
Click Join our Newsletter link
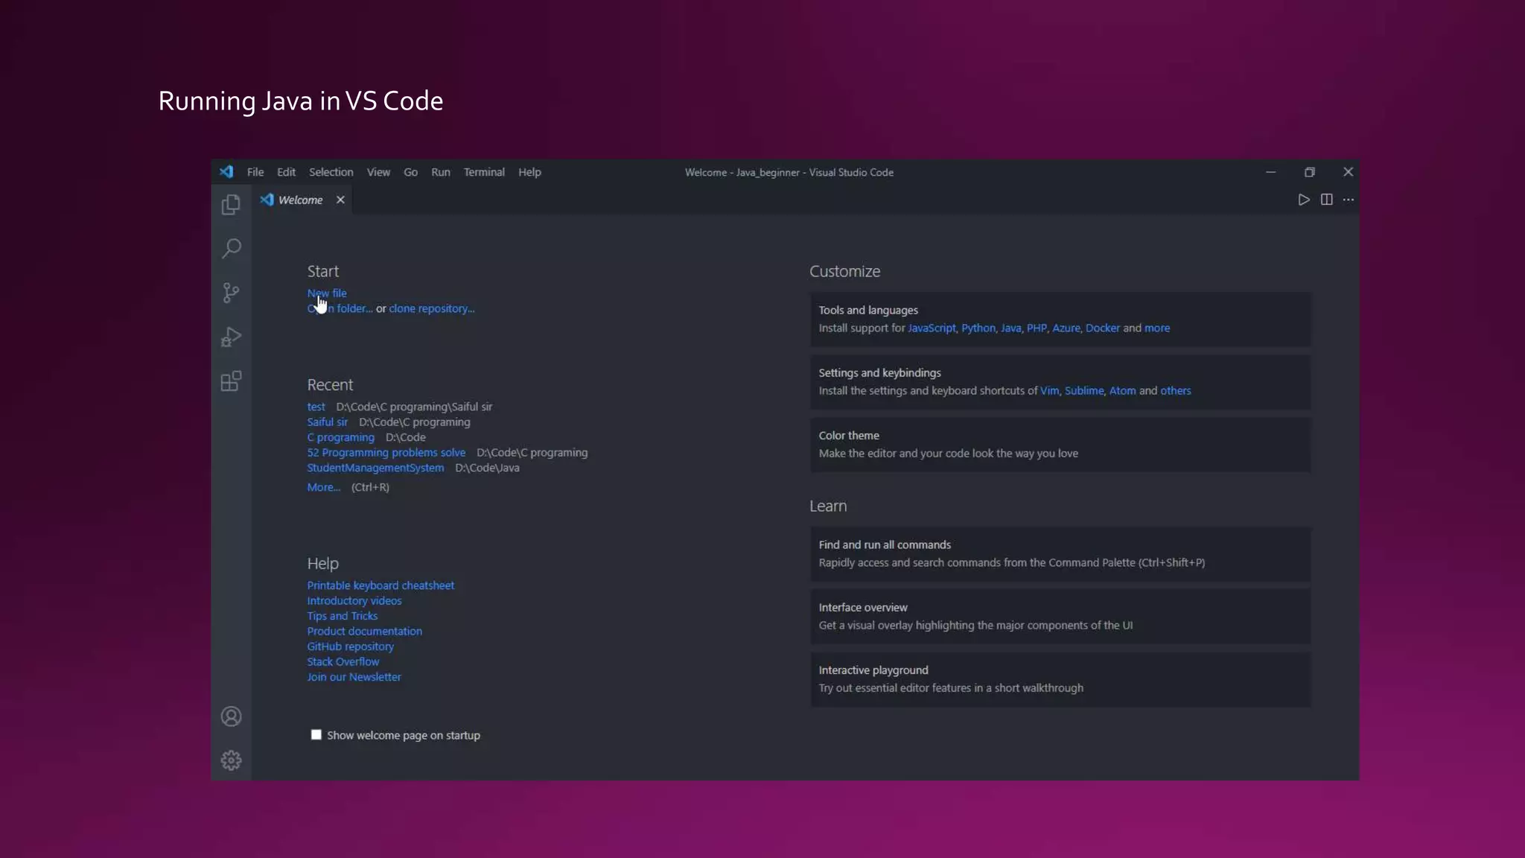click(x=354, y=677)
